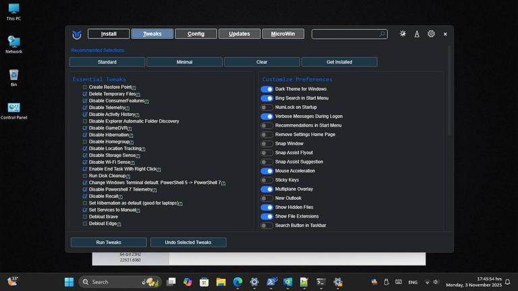
Task: Check Create Restore Point
Action: (85, 87)
